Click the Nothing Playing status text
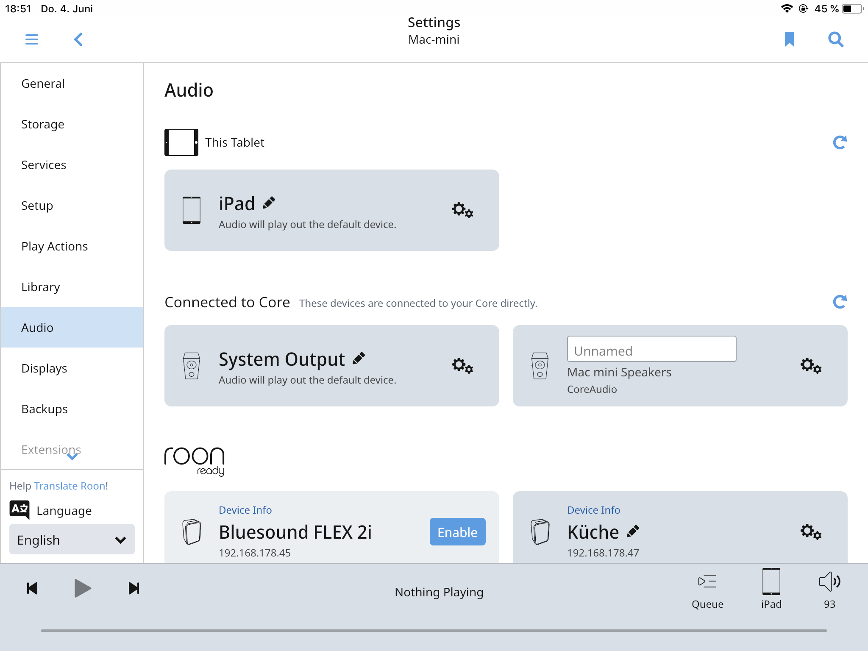Viewport: 868px width, 651px height. 439,592
